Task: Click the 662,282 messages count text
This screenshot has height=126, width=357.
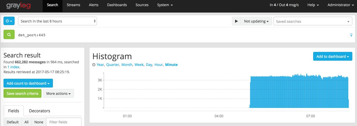Action: coord(30,62)
